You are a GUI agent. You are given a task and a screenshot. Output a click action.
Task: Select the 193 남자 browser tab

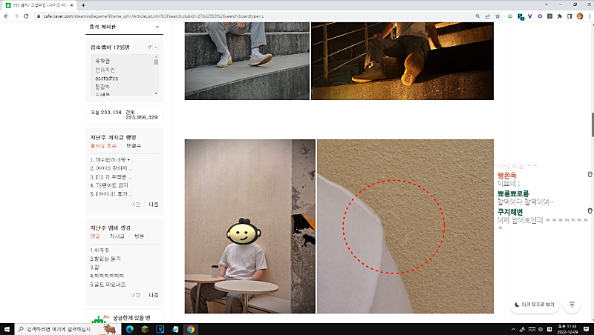(x=39, y=5)
